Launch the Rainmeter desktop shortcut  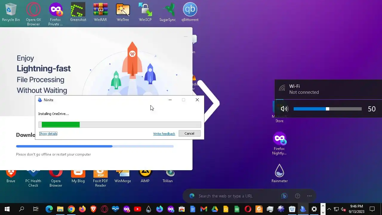(280, 173)
